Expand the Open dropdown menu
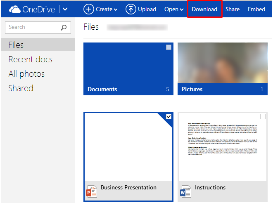The height and width of the screenshot is (203, 273). tap(174, 9)
